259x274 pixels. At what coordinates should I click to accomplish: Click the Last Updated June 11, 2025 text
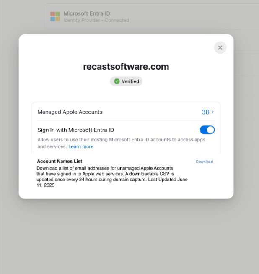click(112, 182)
